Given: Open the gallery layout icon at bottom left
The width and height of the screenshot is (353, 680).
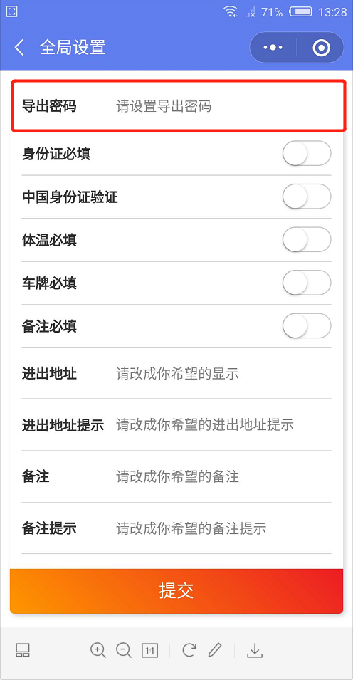Looking at the screenshot, I should [x=23, y=650].
